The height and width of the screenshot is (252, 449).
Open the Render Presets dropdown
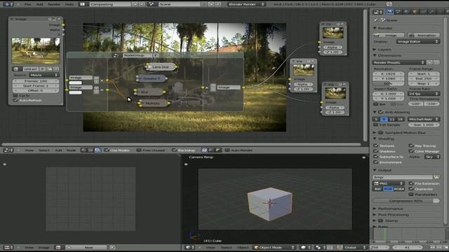[x=398, y=62]
